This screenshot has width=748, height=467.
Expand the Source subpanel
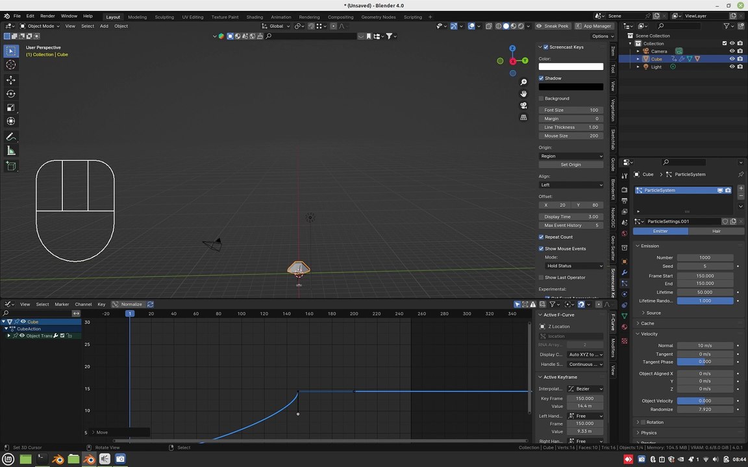pyautogui.click(x=653, y=313)
